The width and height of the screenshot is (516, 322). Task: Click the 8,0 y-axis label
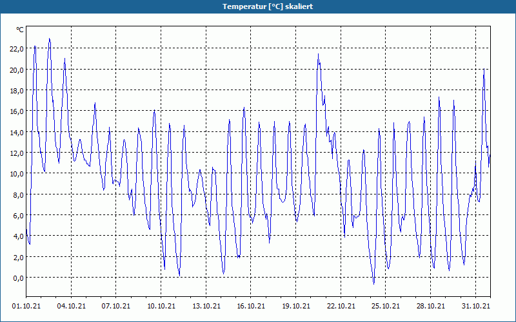click(x=18, y=194)
